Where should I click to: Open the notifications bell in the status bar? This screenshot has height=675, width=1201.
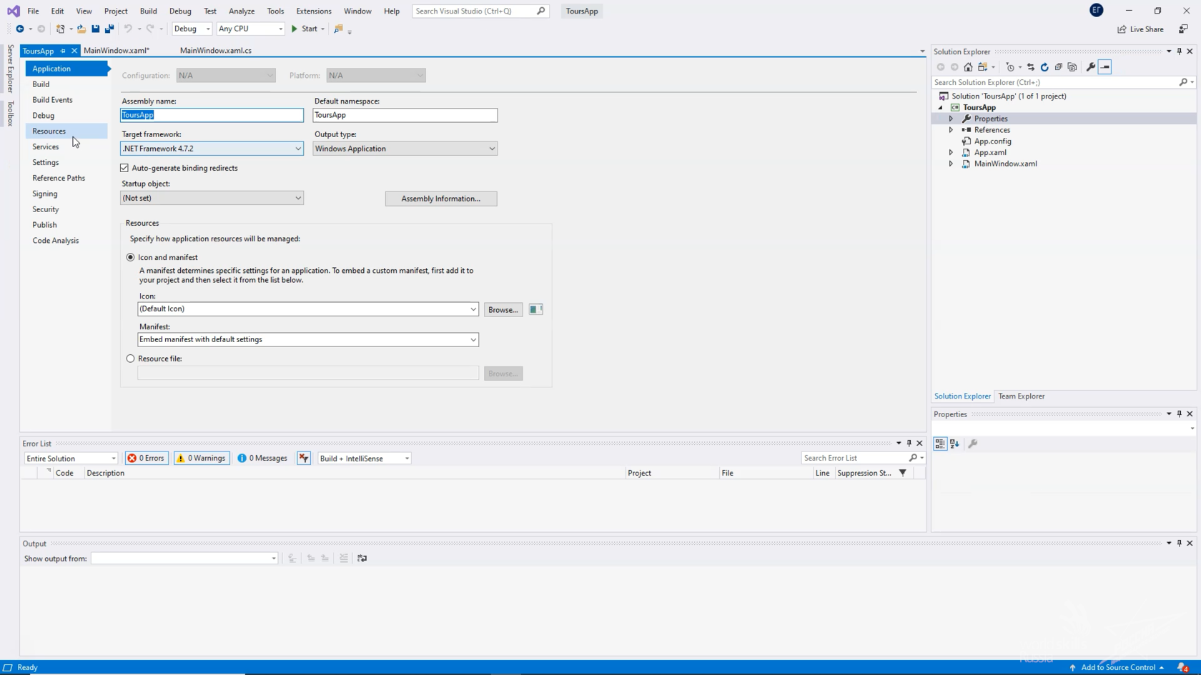pyautogui.click(x=1182, y=667)
